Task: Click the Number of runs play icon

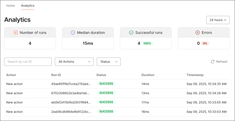Action: click(x=16, y=33)
